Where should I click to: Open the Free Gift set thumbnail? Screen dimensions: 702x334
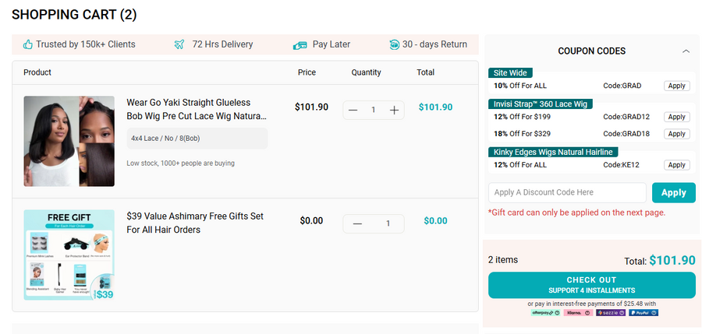click(x=69, y=255)
